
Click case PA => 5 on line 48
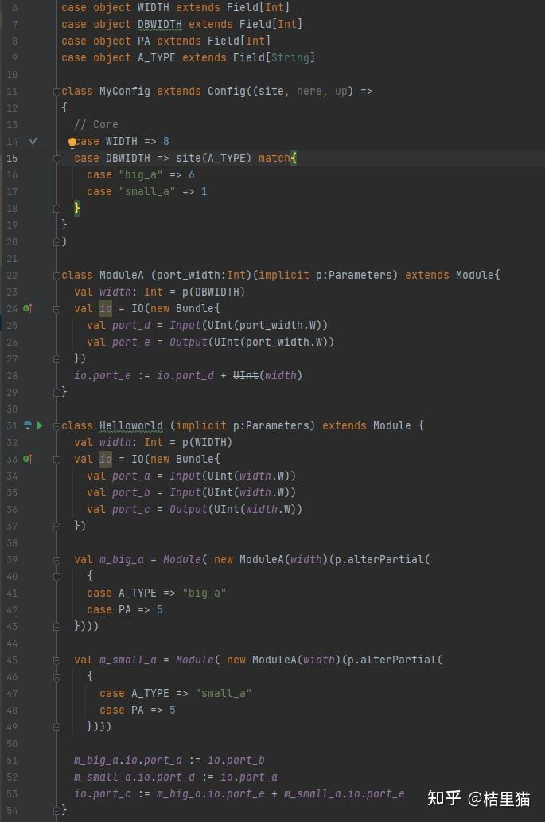click(x=137, y=710)
